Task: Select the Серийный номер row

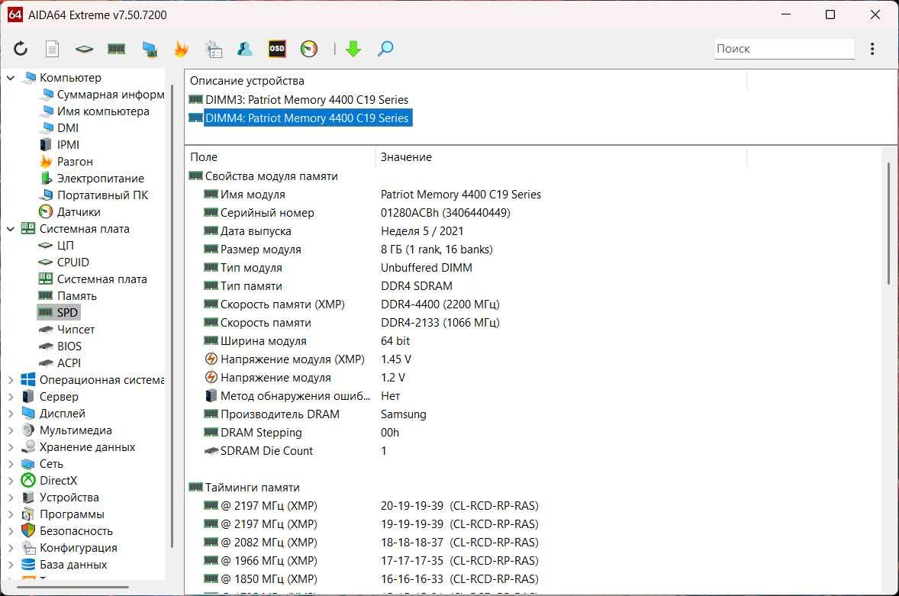Action: pyautogui.click(x=357, y=213)
